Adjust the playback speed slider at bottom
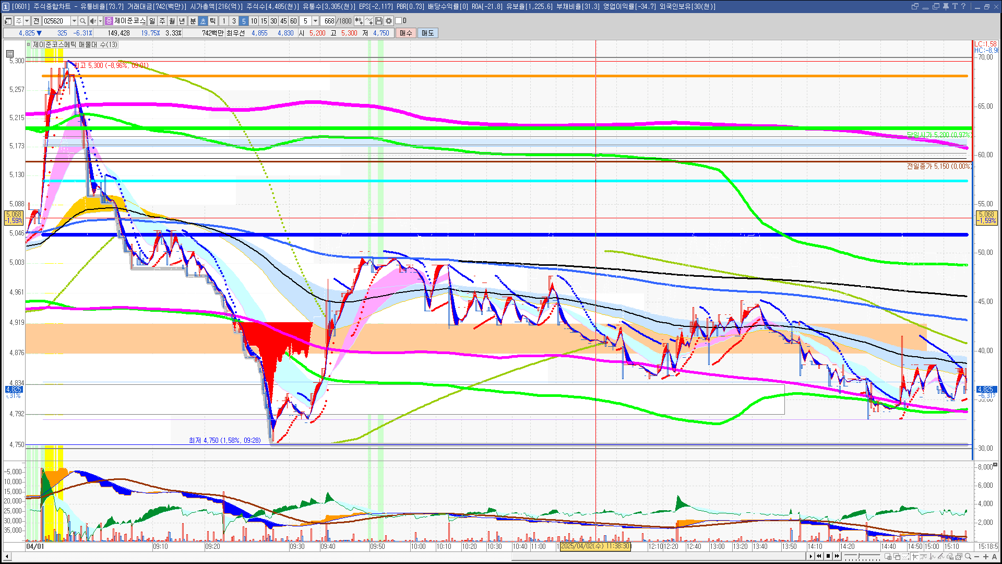The height and width of the screenshot is (564, 1002). 859,556
